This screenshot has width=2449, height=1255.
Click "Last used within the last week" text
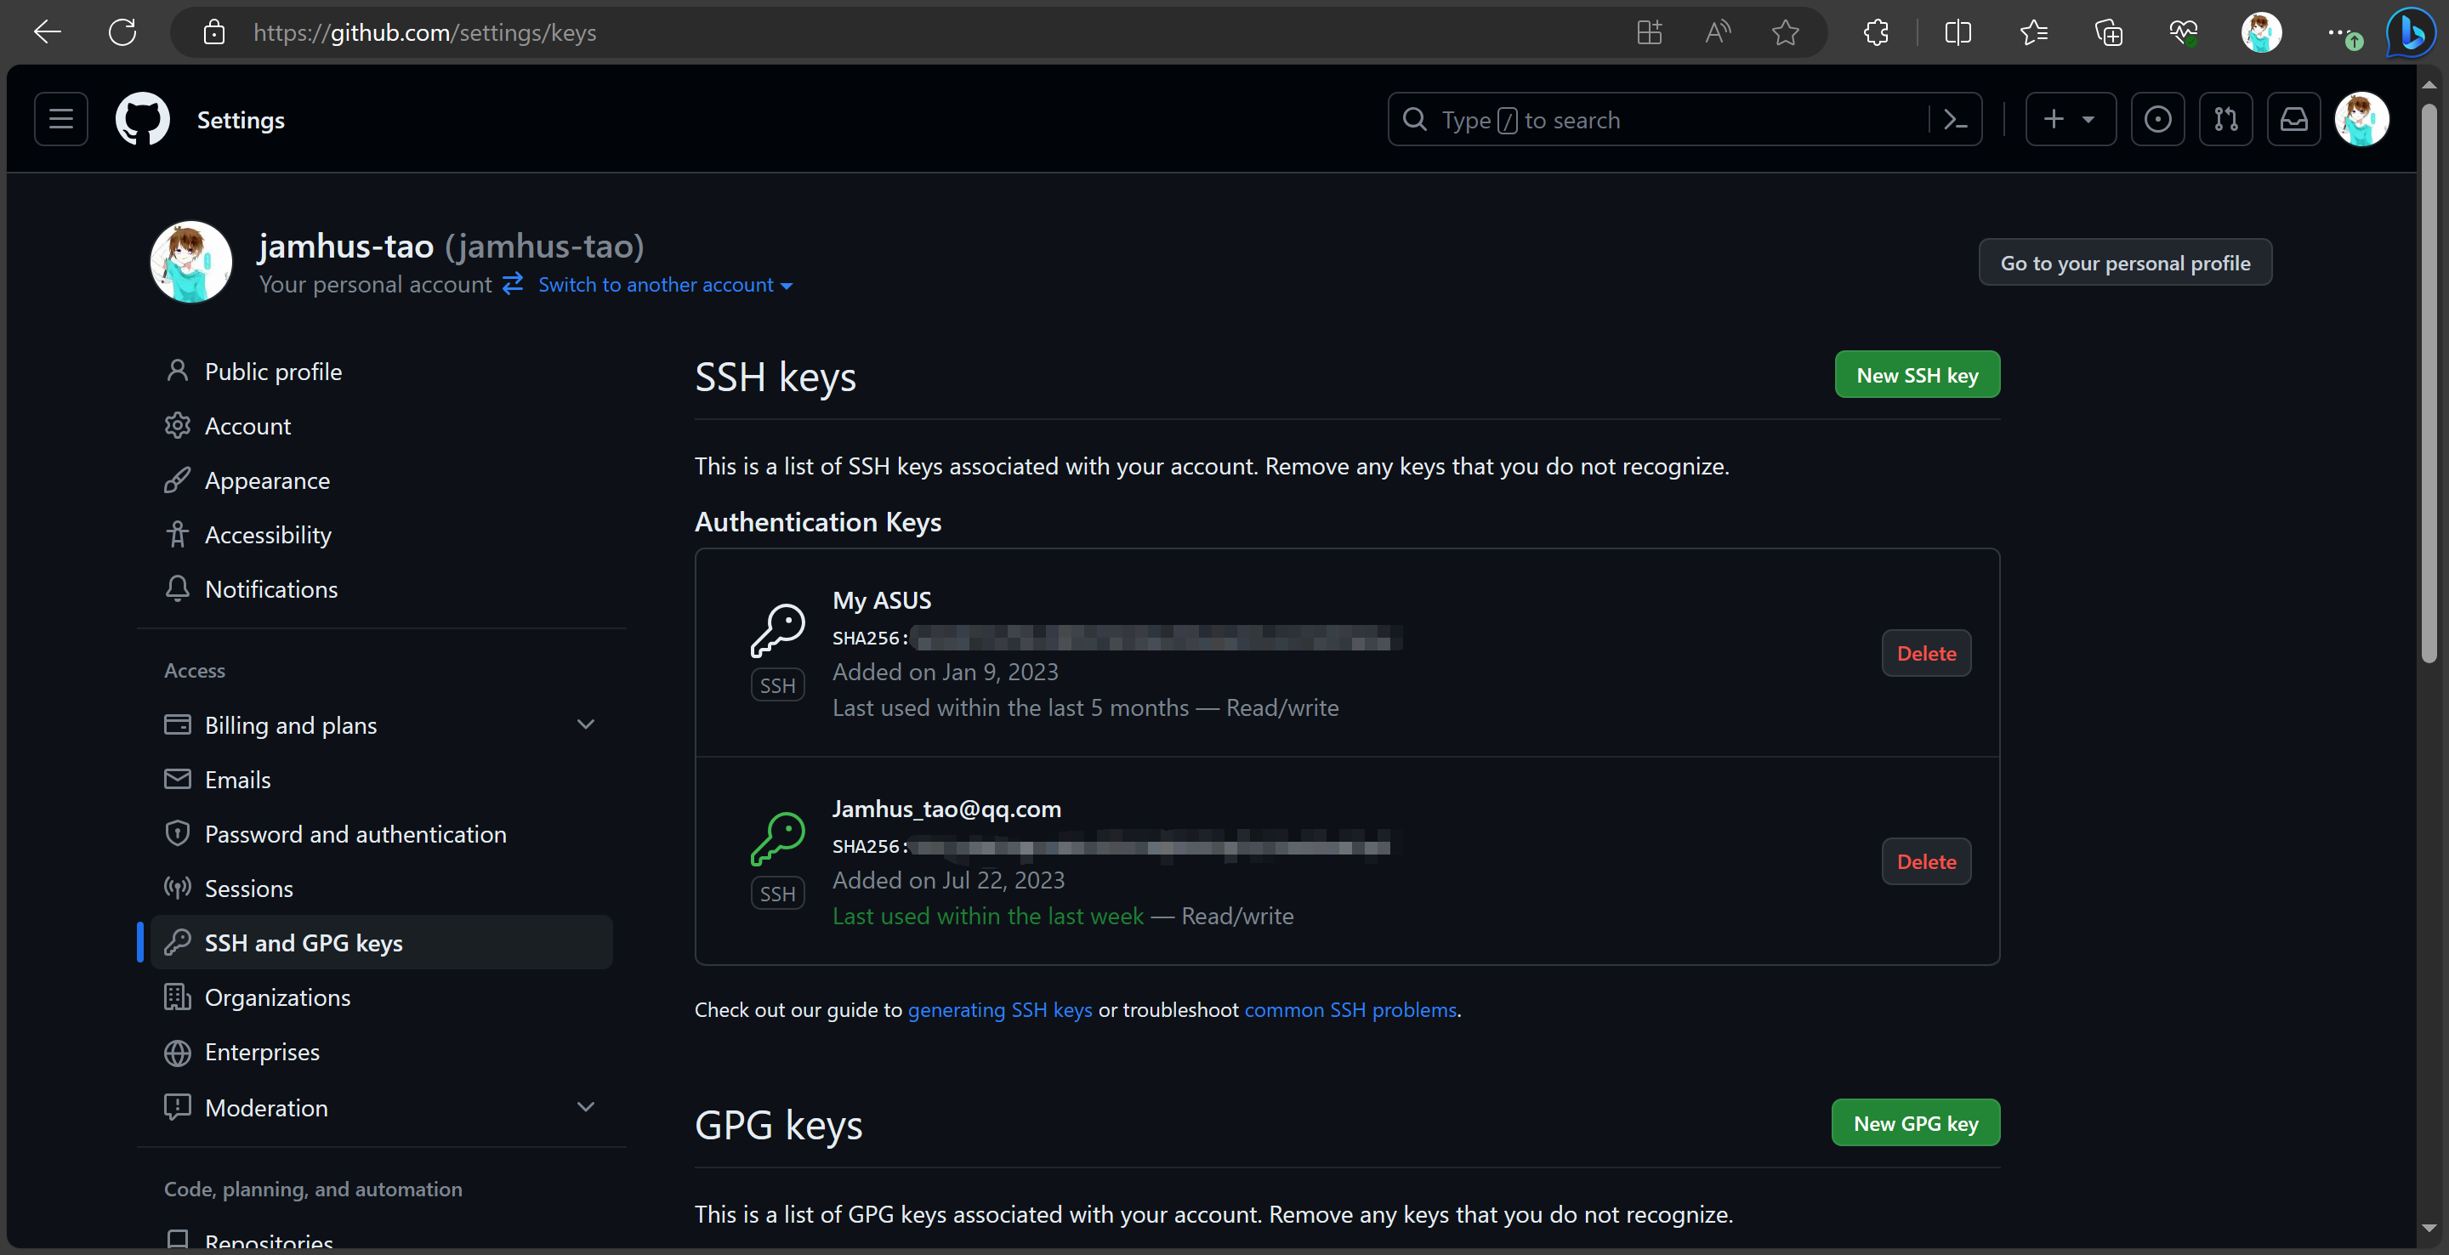tap(988, 916)
